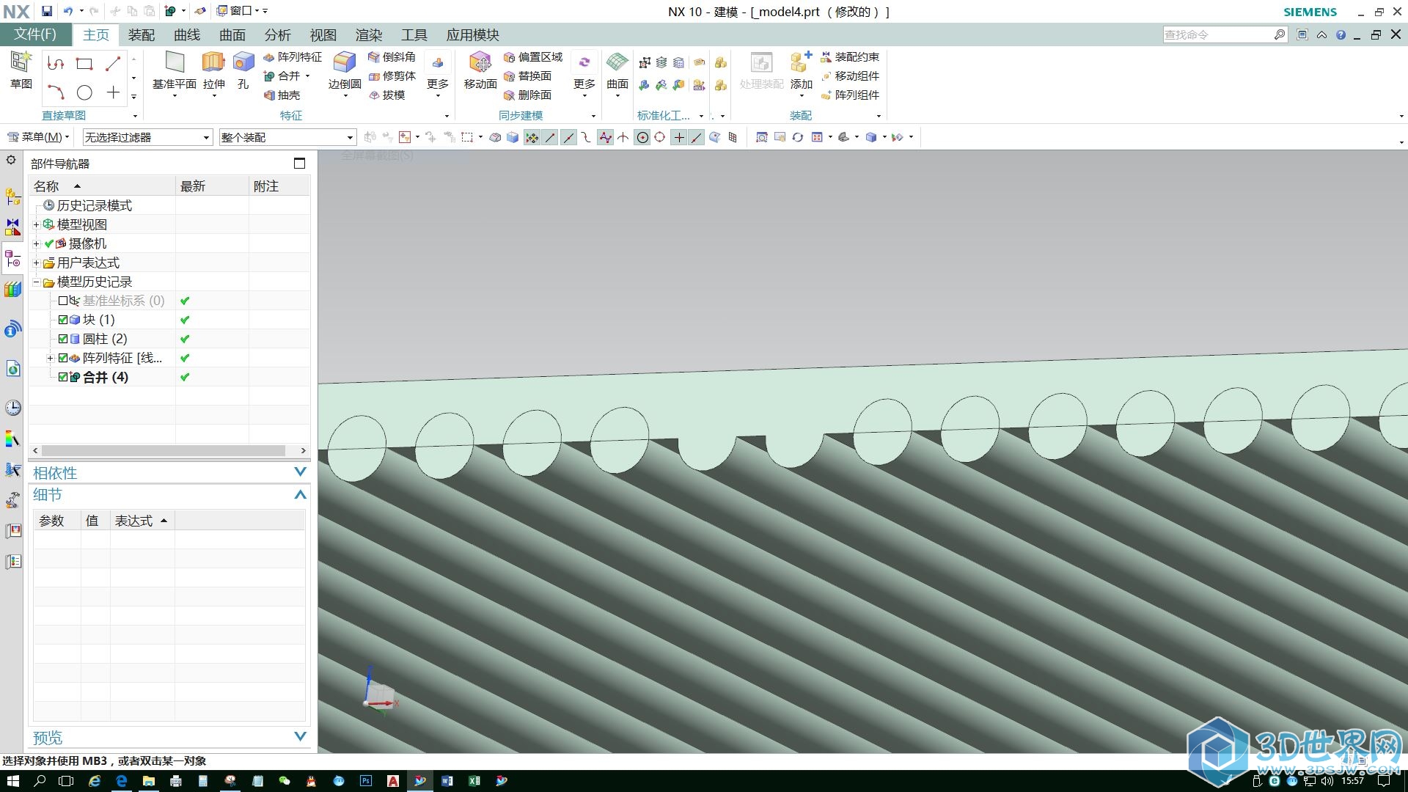Open the constraint navigator sidebar tab
The width and height of the screenshot is (1408, 792).
[12, 227]
